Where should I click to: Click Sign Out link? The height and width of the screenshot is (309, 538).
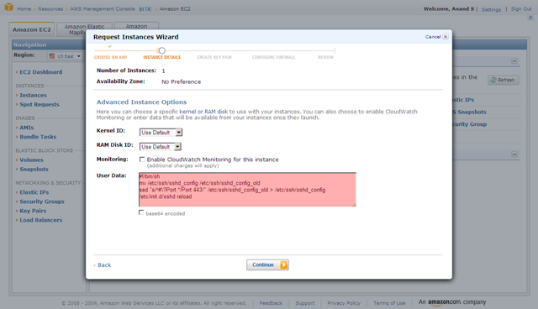pyautogui.click(x=521, y=9)
